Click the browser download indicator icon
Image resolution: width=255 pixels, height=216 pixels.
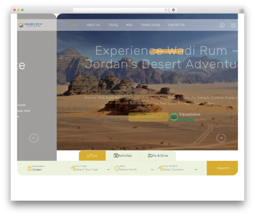coord(173,10)
